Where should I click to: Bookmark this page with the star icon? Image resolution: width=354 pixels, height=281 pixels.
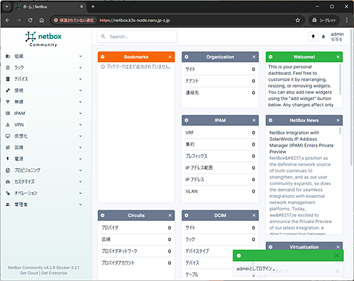click(x=298, y=21)
